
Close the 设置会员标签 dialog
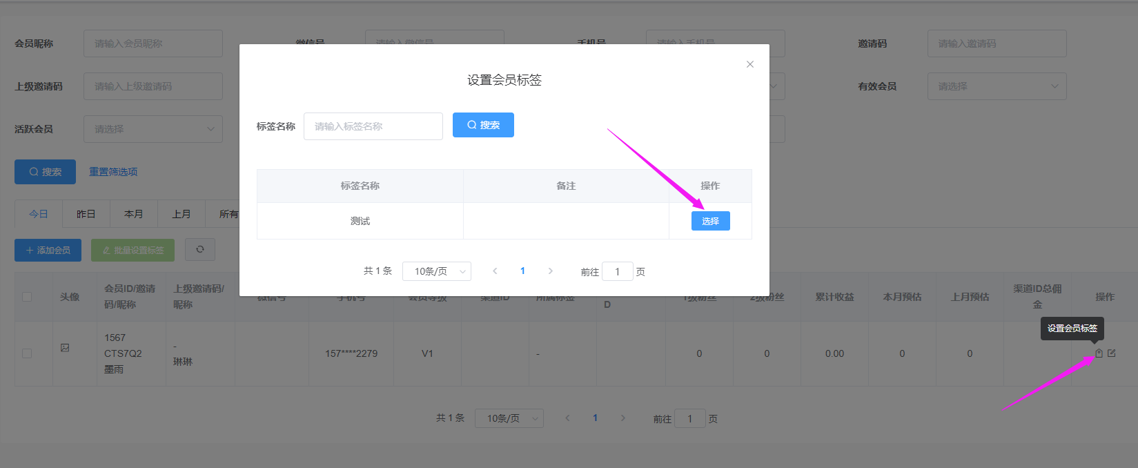(x=750, y=64)
